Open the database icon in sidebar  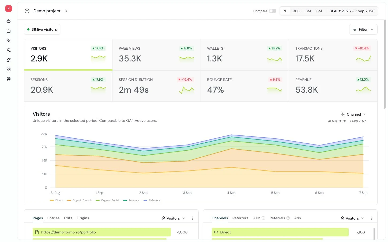pyautogui.click(x=9, y=79)
